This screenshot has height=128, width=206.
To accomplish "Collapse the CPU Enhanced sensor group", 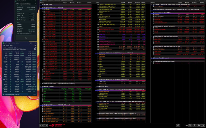I will (41, 105).
